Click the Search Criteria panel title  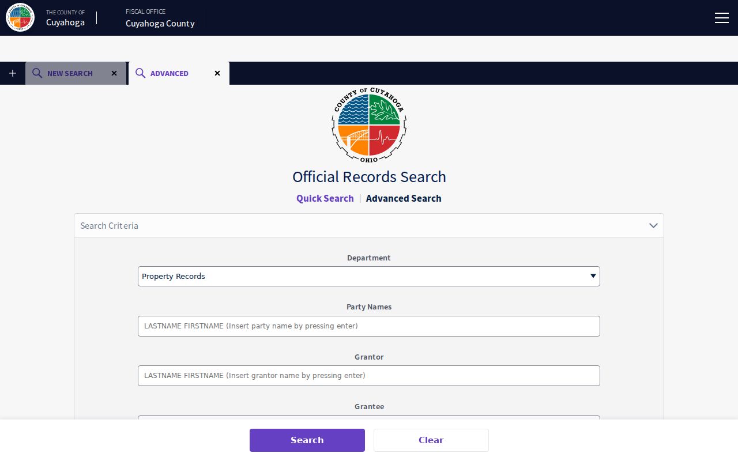[x=110, y=225]
